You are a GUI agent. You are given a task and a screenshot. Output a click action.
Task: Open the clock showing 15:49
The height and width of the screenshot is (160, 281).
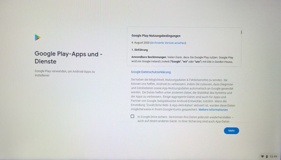point(273,156)
